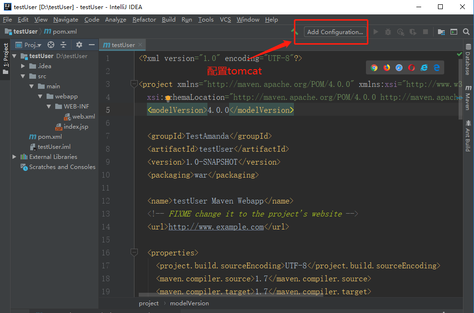Click the Run with Coverage icon

(x=401, y=32)
